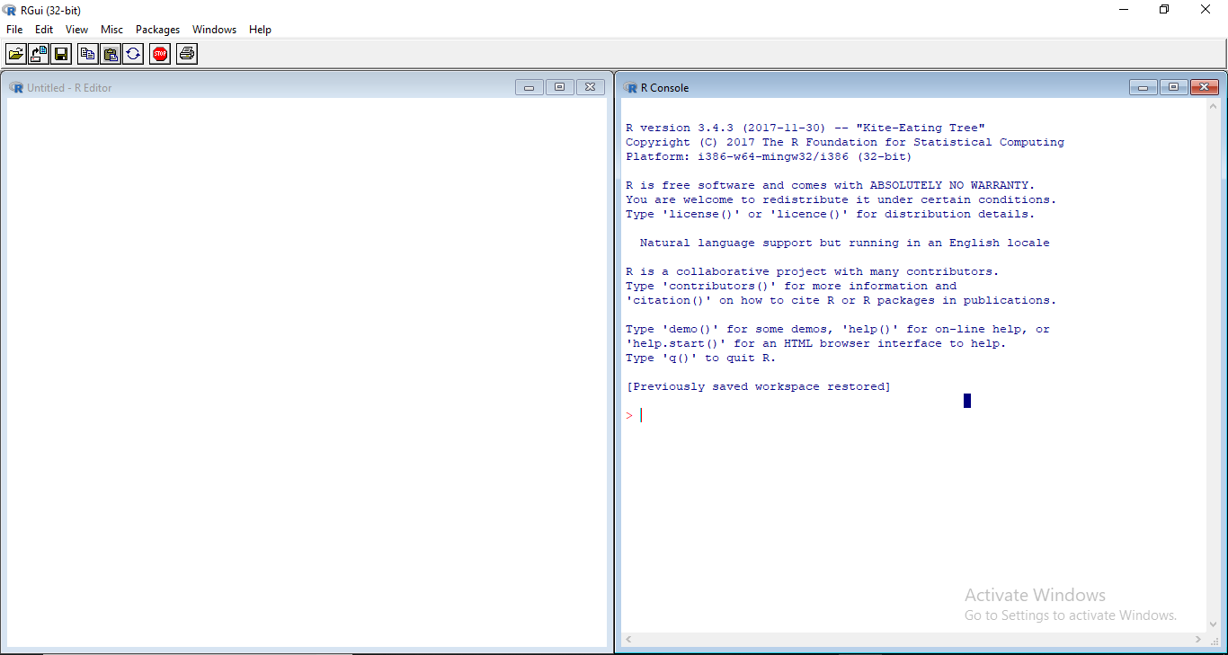Image resolution: width=1228 pixels, height=655 pixels.
Task: Maximize the R Console child window
Action: (x=1173, y=87)
